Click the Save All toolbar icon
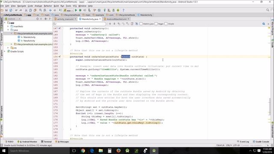 [x=6, y=10]
